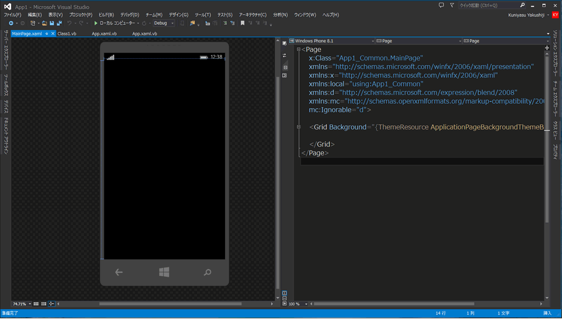Click the Redo arrow icon
Image resolution: width=562 pixels, height=320 pixels.
pyautogui.click(x=81, y=23)
